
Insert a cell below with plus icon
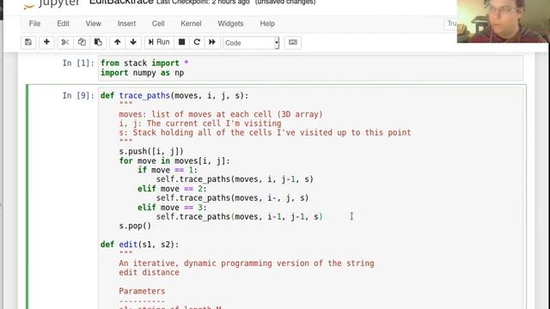46,42
